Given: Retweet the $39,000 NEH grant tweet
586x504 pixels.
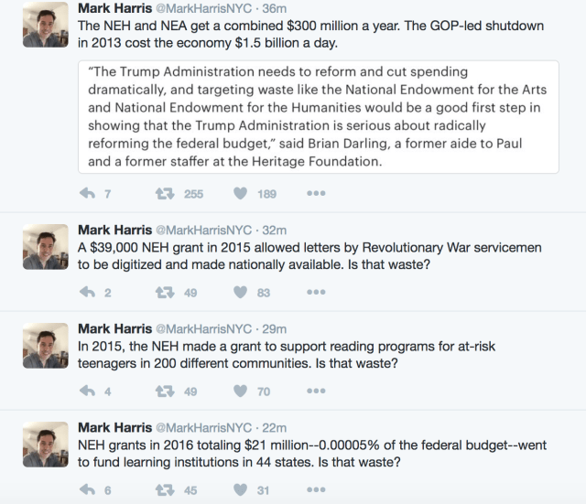Looking at the screenshot, I should pos(166,293).
